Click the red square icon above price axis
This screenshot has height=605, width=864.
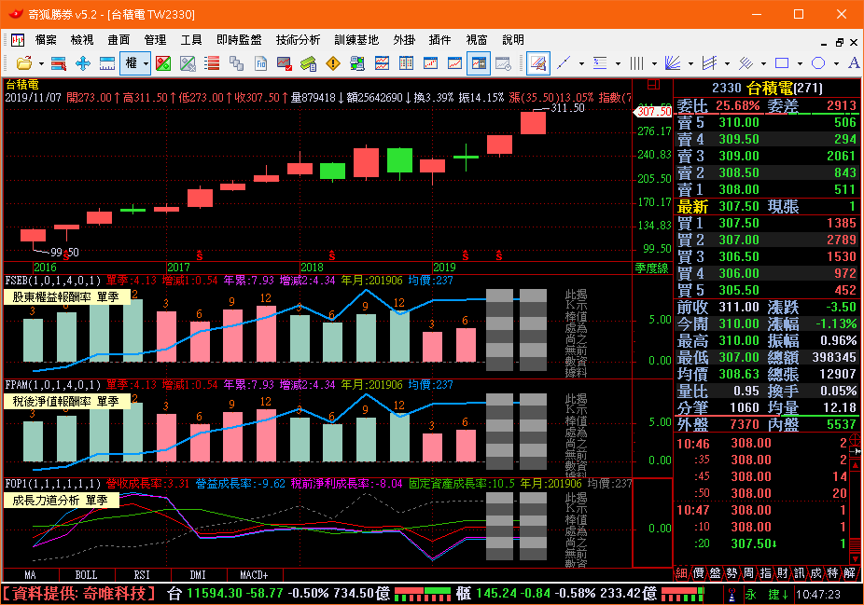point(653,85)
